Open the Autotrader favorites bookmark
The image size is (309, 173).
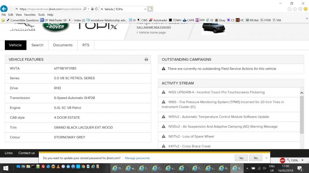158,20
